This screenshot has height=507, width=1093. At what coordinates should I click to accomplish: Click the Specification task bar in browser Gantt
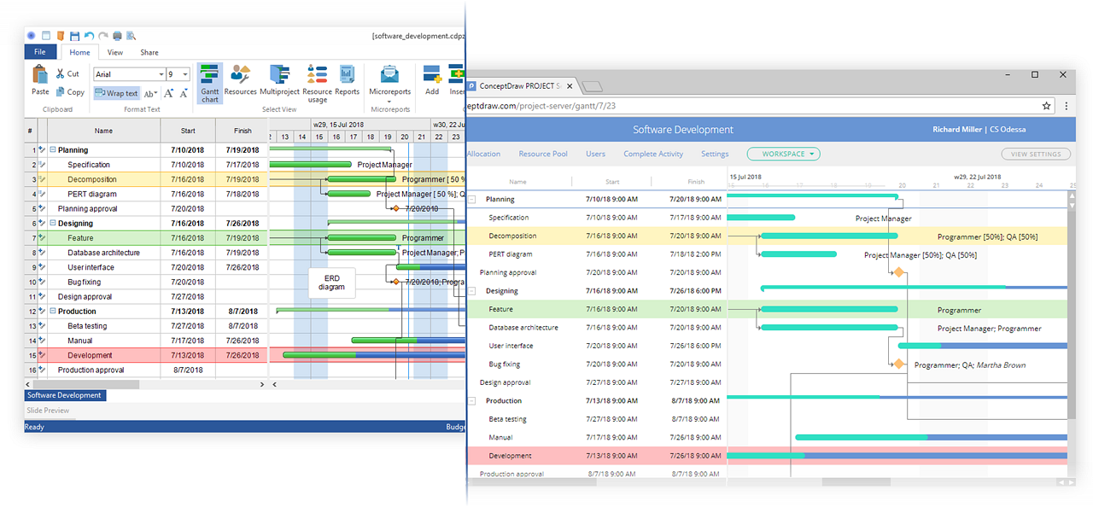(760, 218)
